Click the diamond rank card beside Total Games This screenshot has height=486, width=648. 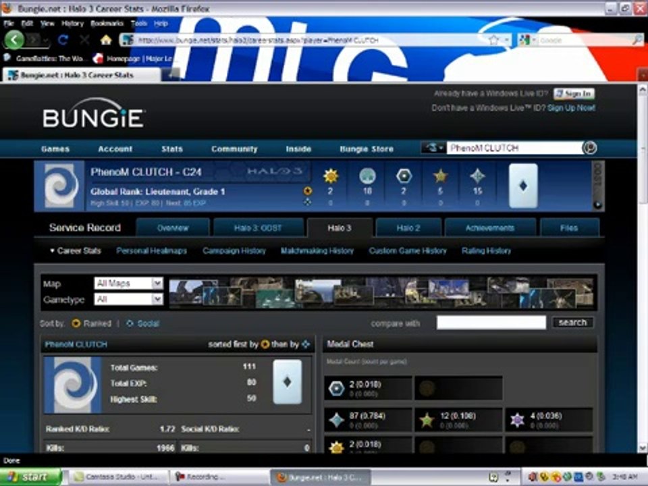[x=288, y=382]
